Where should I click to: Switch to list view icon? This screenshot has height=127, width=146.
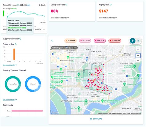pyautogui.click(x=138, y=41)
